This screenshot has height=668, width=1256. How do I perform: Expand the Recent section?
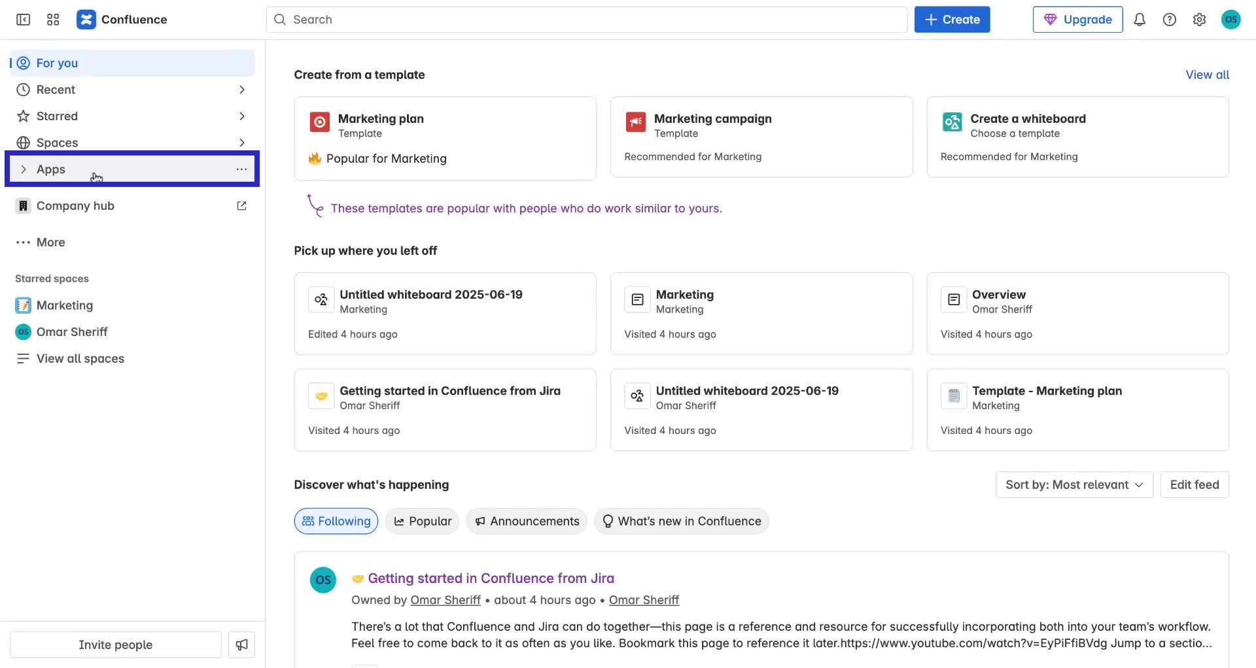[x=242, y=90]
